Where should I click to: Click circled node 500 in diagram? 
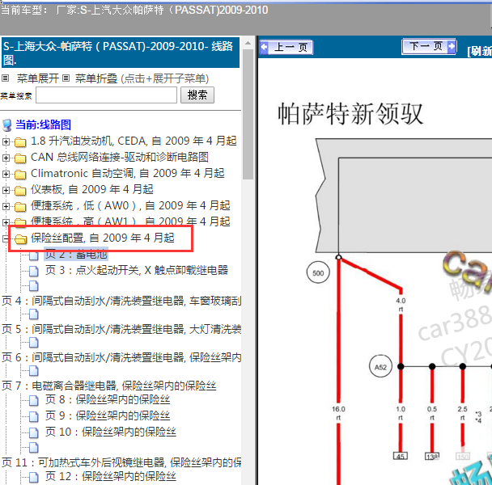318,272
